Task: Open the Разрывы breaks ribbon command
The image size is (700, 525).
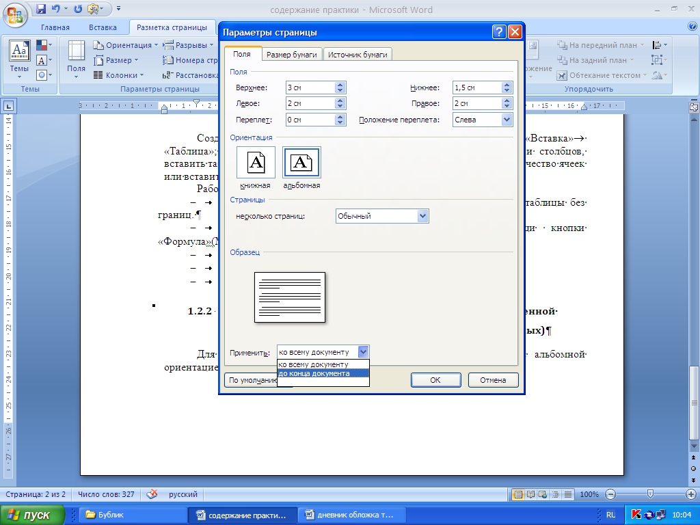Action: point(187,45)
